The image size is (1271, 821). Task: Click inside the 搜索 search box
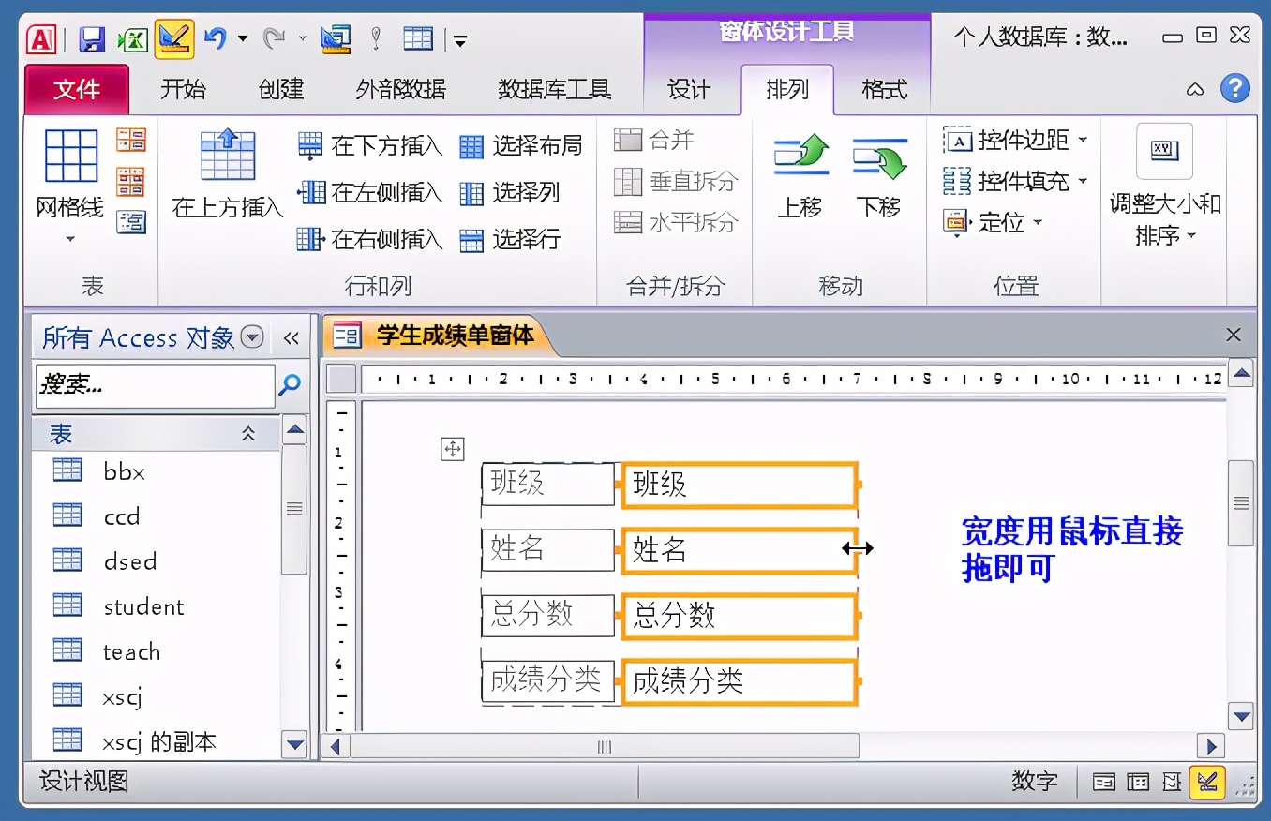[x=150, y=386]
